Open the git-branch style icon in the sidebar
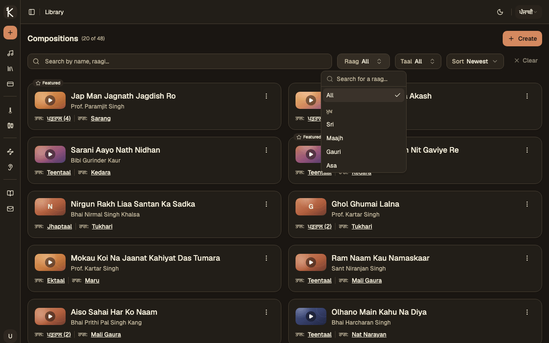Image resolution: width=549 pixels, height=343 pixels. tap(10, 152)
